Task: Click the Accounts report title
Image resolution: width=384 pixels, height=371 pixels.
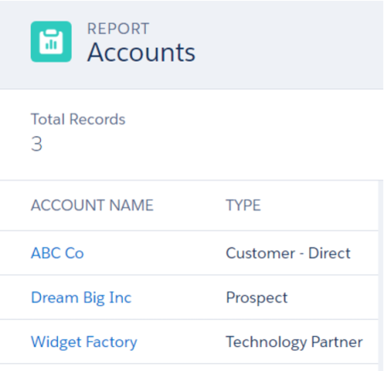Action: pos(141,52)
